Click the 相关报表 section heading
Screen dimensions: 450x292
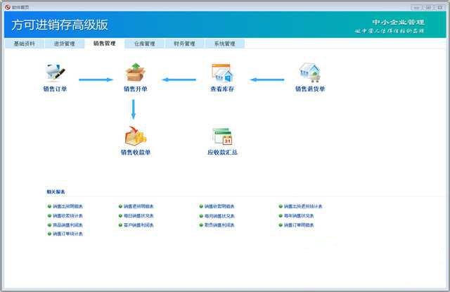[56, 191]
